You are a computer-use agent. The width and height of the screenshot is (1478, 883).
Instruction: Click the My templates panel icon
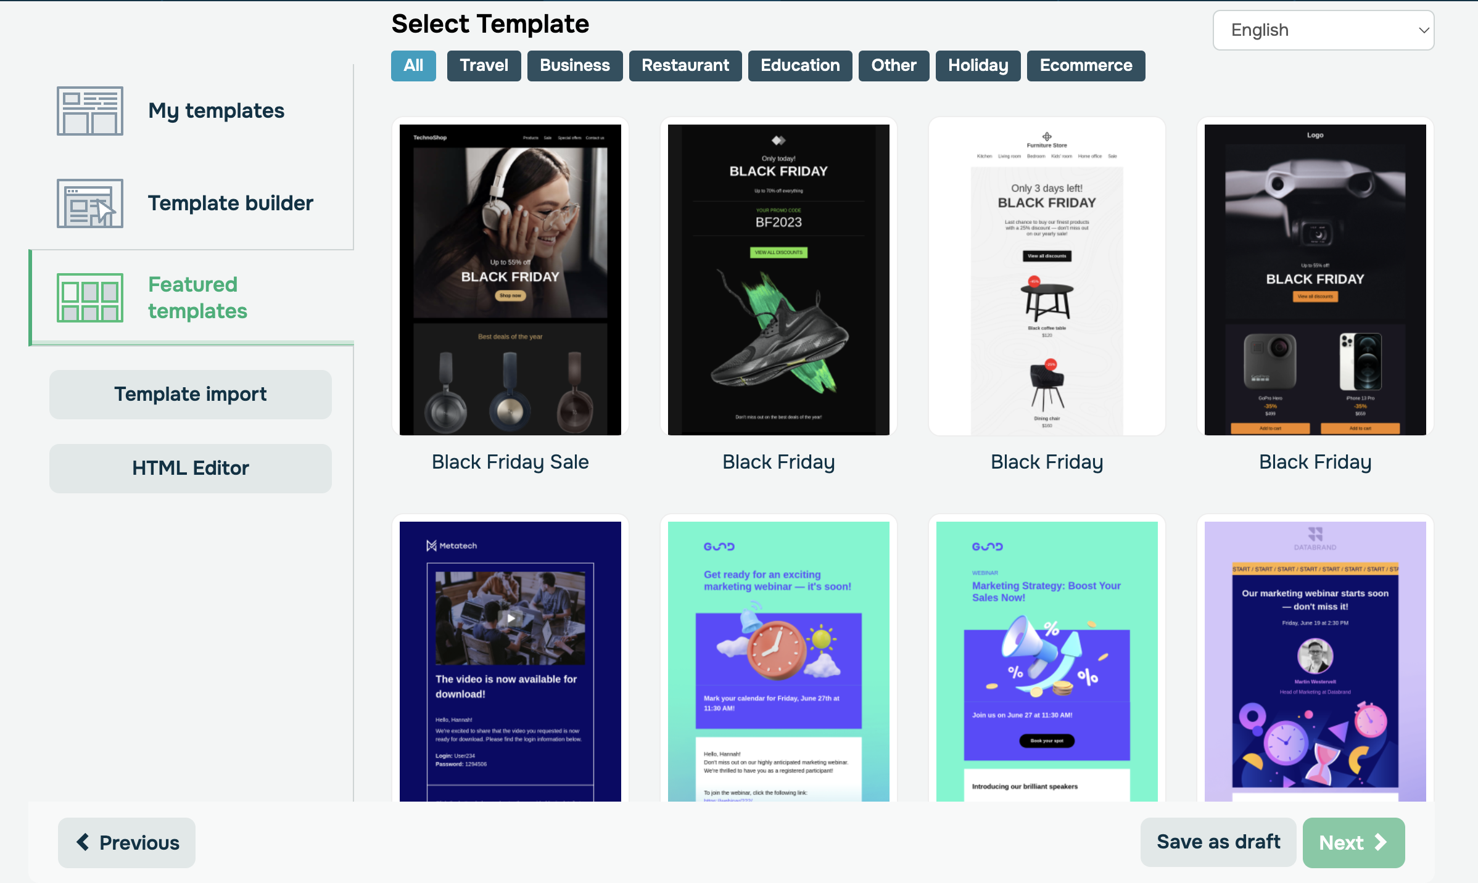[89, 109]
